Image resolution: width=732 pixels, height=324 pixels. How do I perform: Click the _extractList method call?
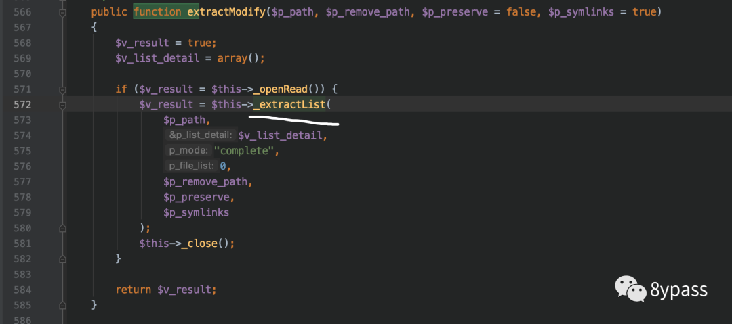[289, 104]
